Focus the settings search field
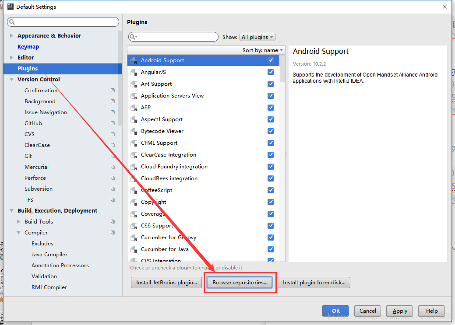The width and height of the screenshot is (455, 325). point(63,22)
